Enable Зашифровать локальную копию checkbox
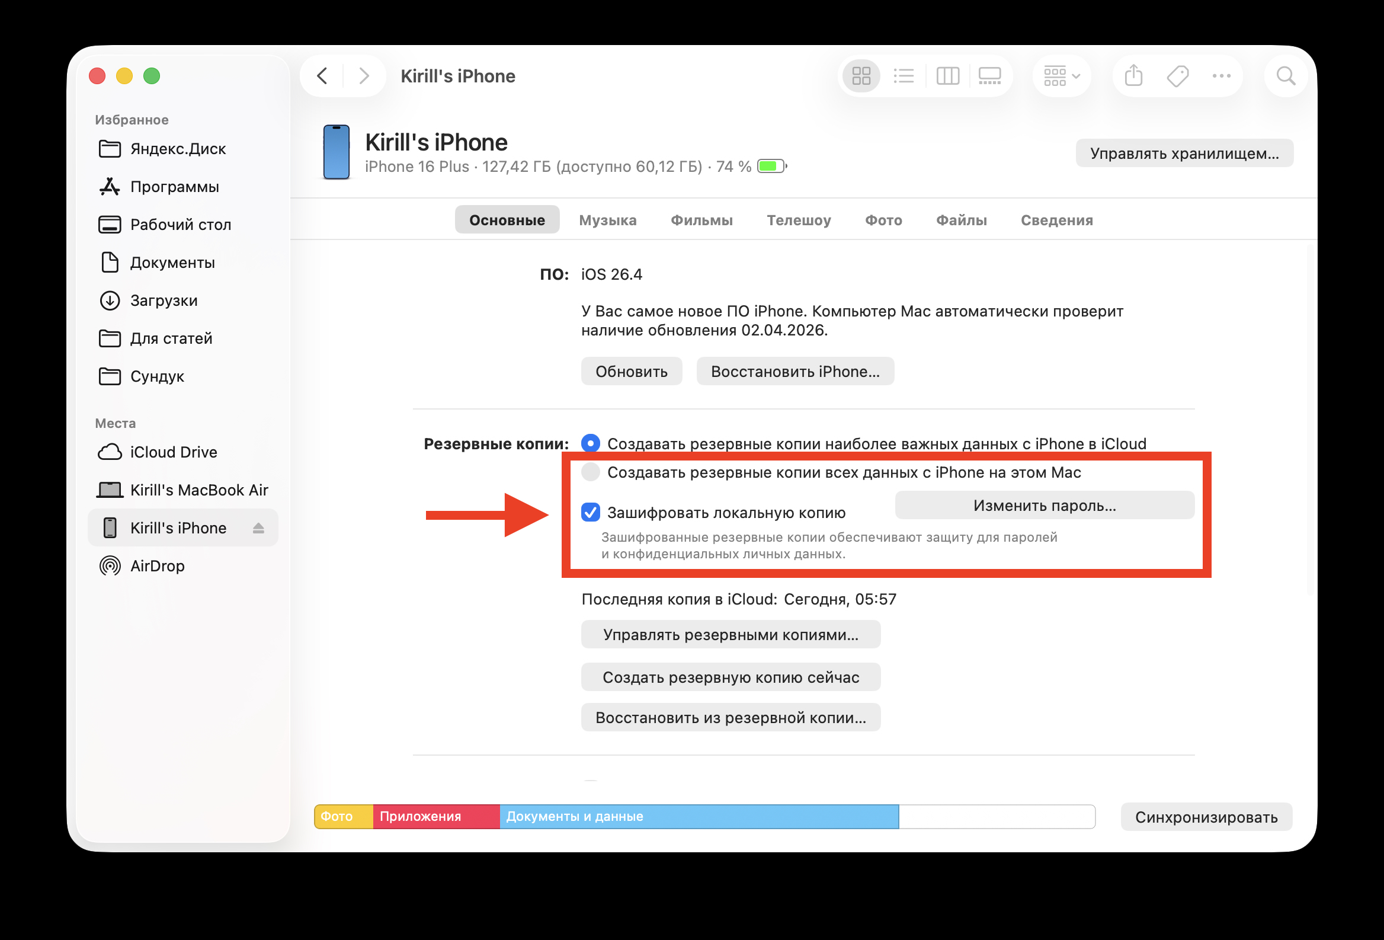Screen dimensions: 1384x940 click(x=590, y=511)
